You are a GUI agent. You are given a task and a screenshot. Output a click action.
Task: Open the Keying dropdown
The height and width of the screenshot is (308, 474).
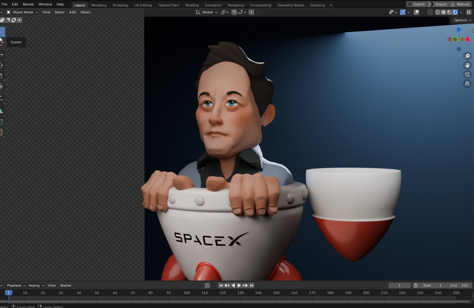pyautogui.click(x=36, y=285)
